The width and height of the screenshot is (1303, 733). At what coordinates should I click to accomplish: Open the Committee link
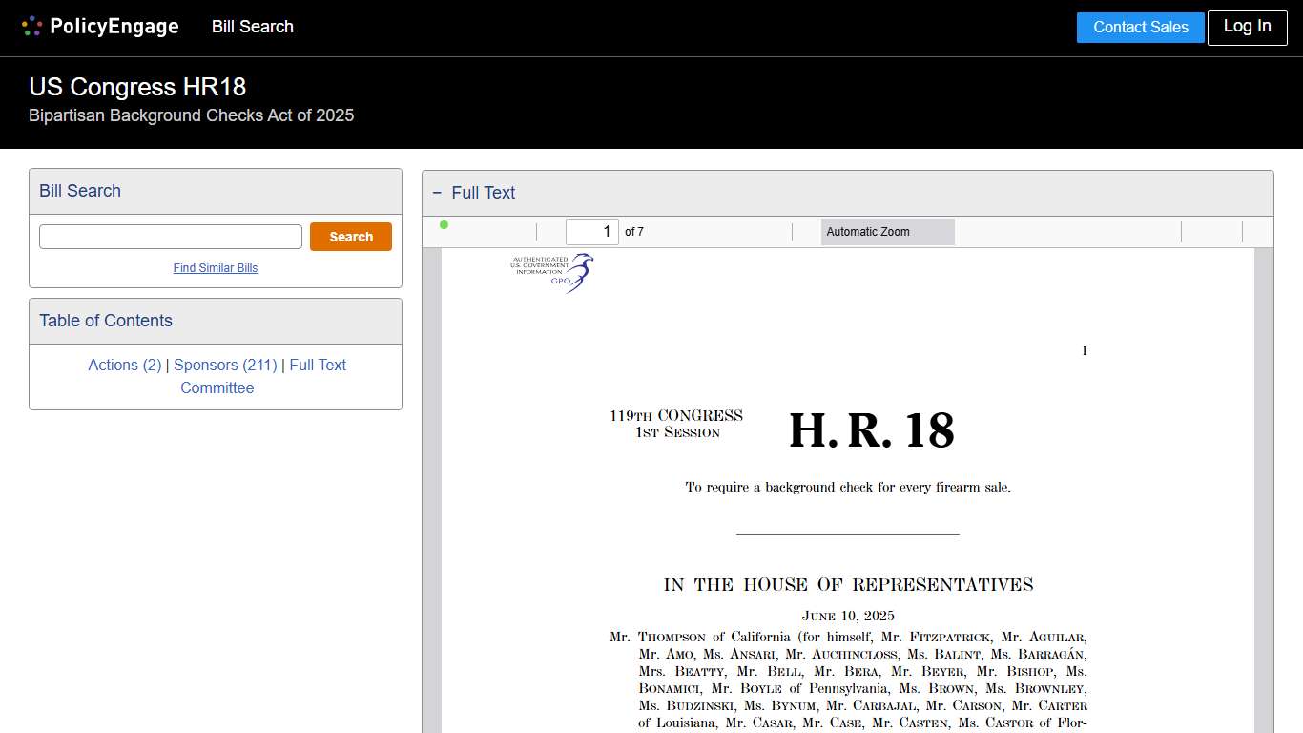(x=217, y=387)
